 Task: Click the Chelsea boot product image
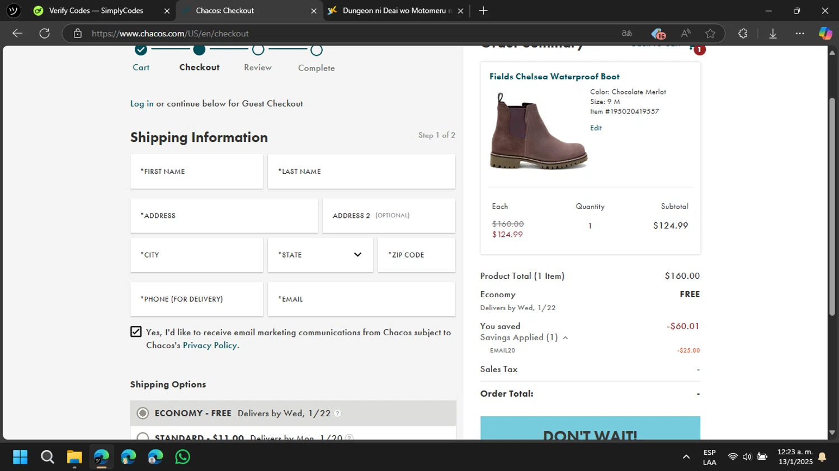[538, 132]
